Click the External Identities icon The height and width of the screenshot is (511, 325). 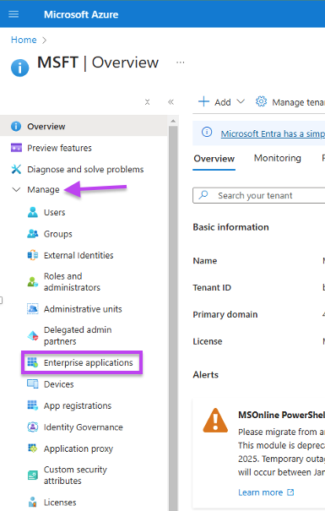pos(33,255)
